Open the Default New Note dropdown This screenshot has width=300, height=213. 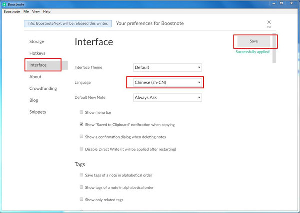[167, 97]
